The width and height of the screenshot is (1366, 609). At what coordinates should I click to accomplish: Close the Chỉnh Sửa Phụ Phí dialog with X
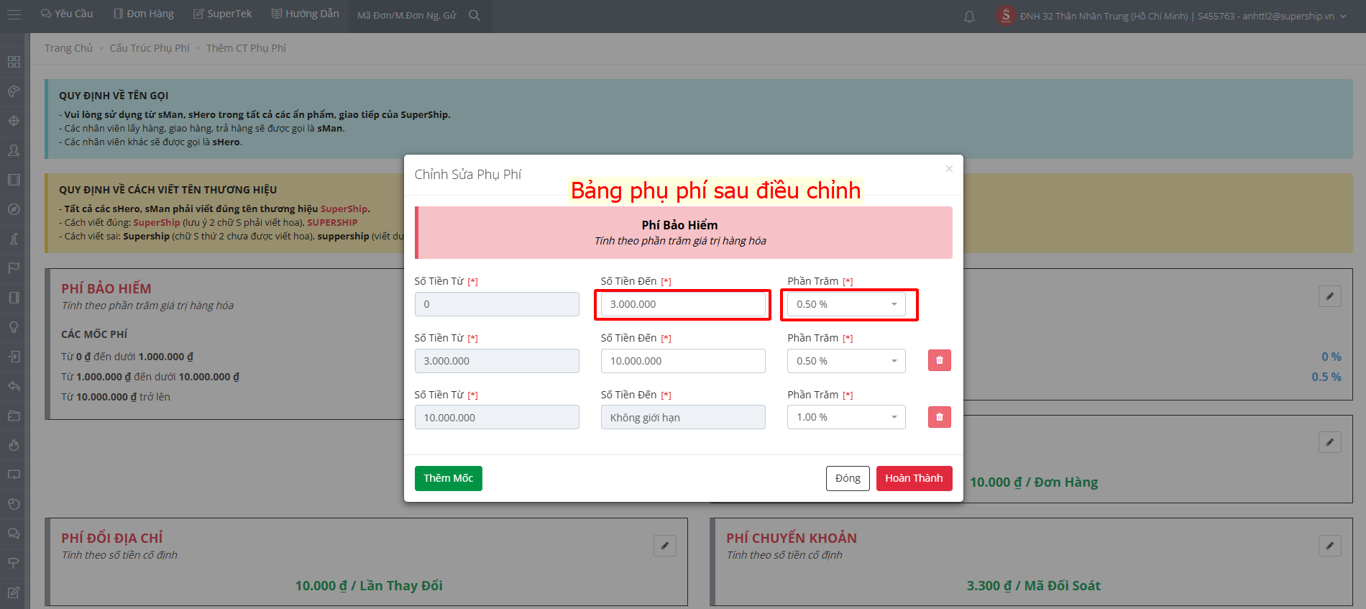point(949,168)
